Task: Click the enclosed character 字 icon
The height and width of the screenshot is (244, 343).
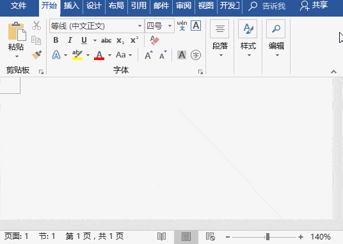Action: 196,55
